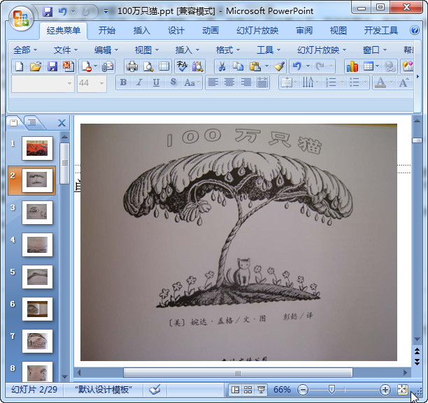Open the 开发工具 ribbon tab
The image size is (428, 403).
point(381,30)
